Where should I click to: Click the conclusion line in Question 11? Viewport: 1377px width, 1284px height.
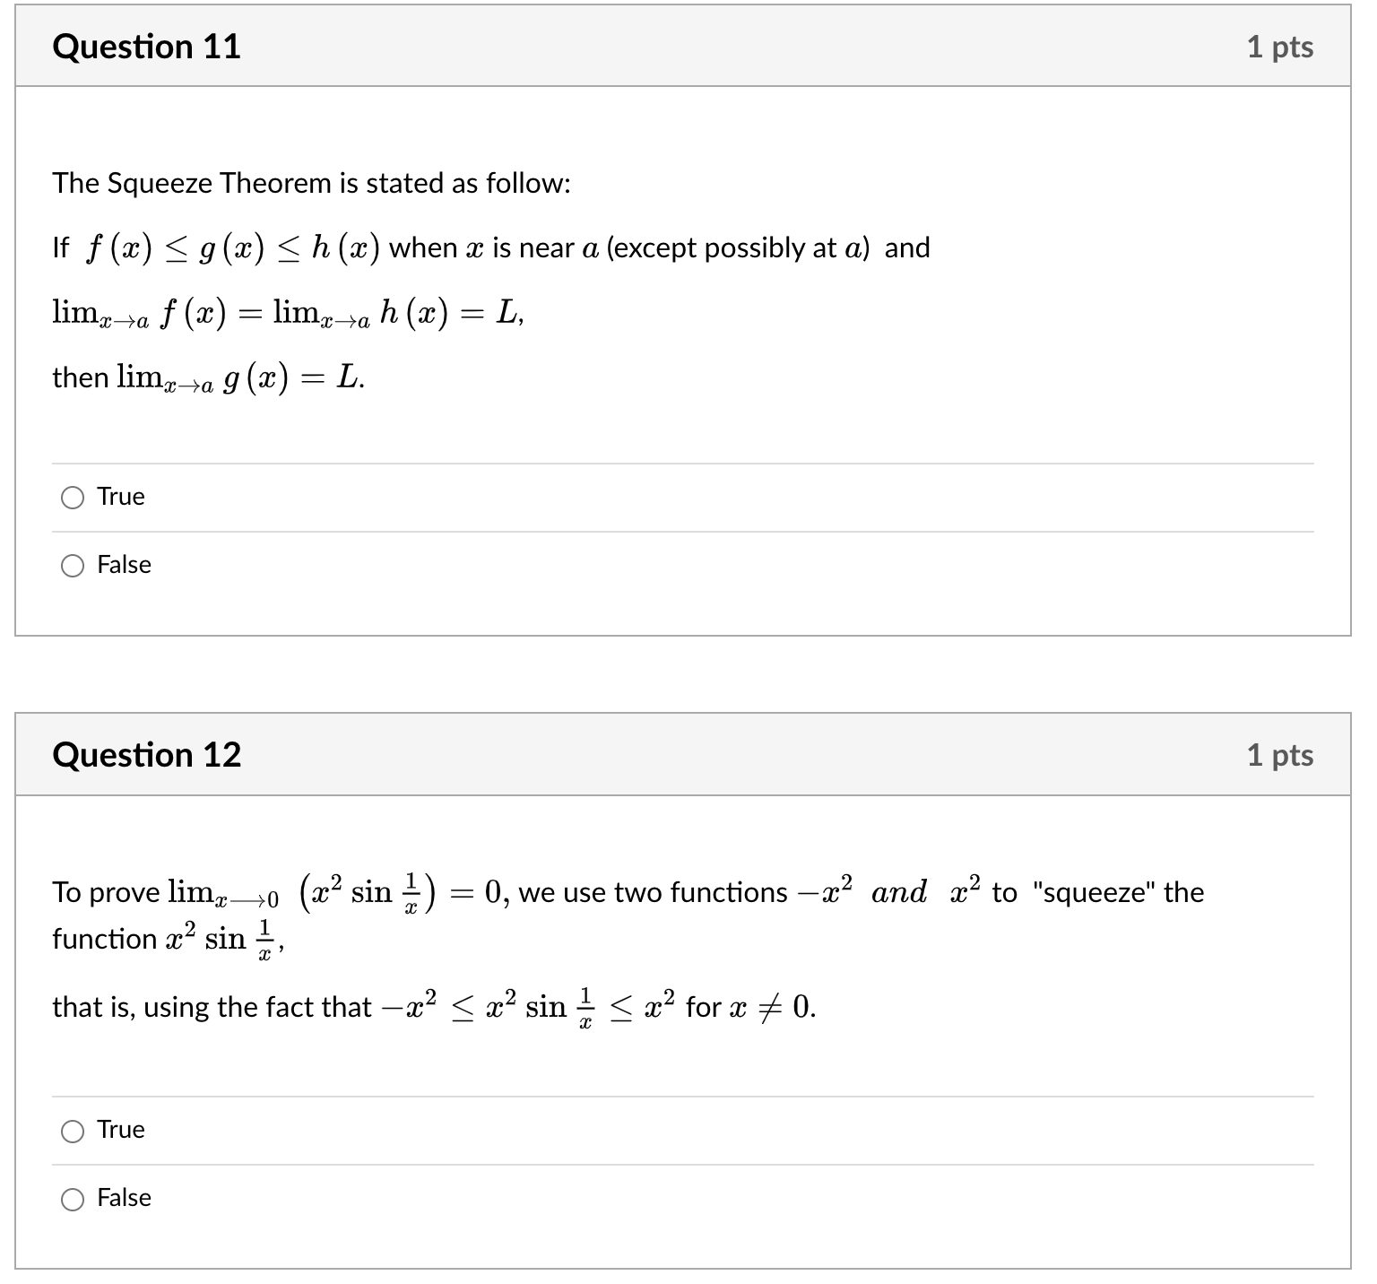[206, 377]
